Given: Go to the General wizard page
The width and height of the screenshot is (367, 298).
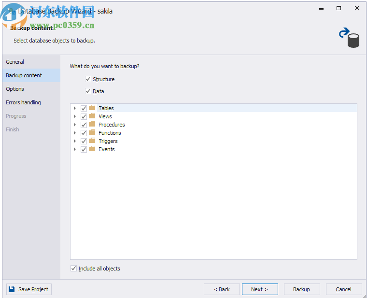Looking at the screenshot, I should click(x=31, y=62).
